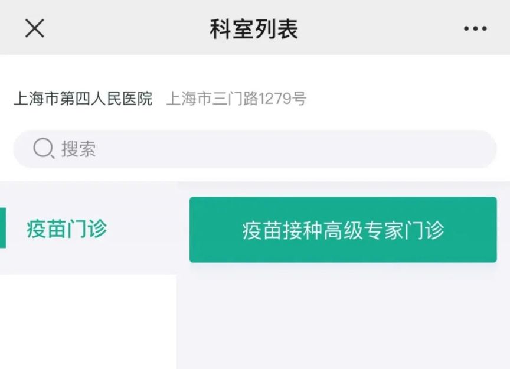510x369 pixels.
Task: Click the green indicator bar beside 疫苗门诊
Action: pyautogui.click(x=2, y=228)
